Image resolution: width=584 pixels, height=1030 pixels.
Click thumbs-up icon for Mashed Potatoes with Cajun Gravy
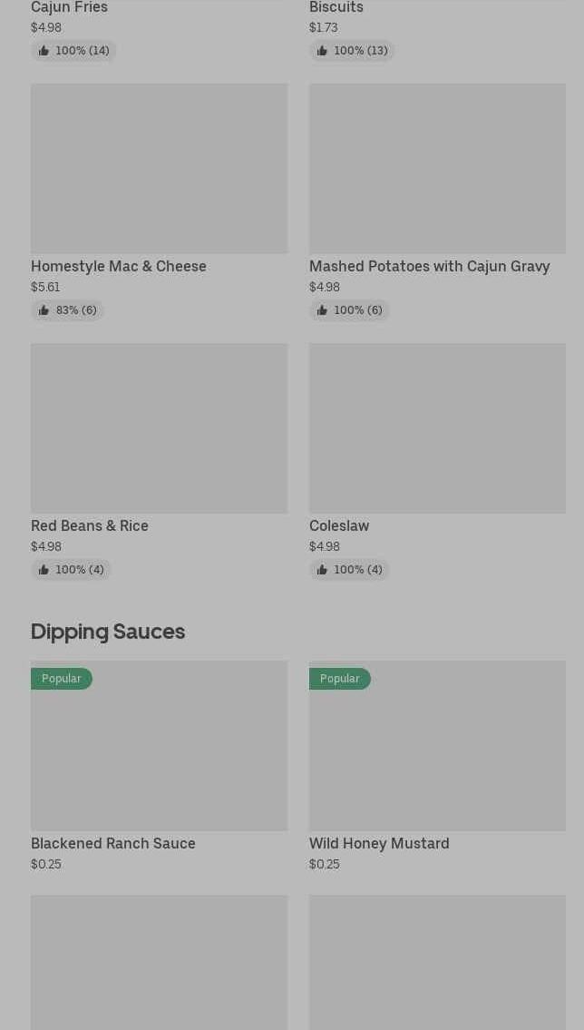coord(322,310)
